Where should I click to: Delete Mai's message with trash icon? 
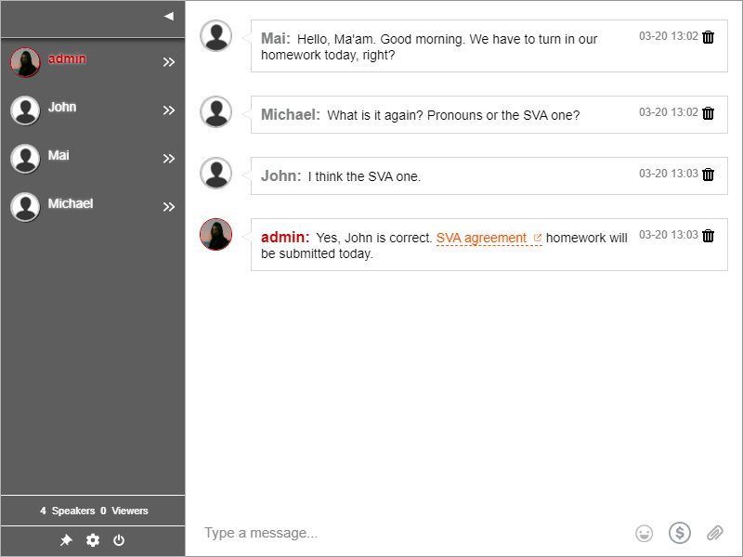click(x=709, y=37)
